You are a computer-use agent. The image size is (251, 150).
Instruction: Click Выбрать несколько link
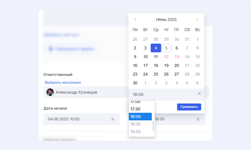(x=63, y=83)
